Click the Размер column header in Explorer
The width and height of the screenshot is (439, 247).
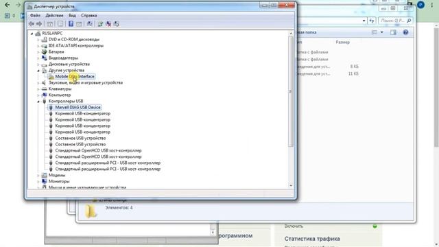(343, 43)
